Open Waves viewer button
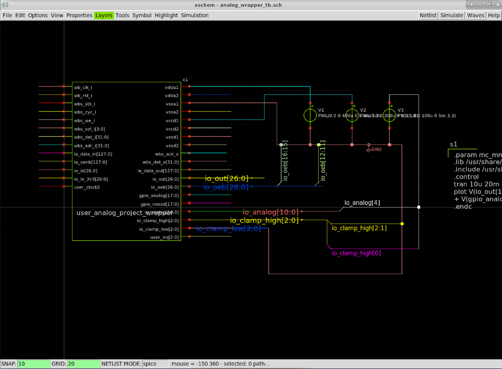 pos(475,15)
